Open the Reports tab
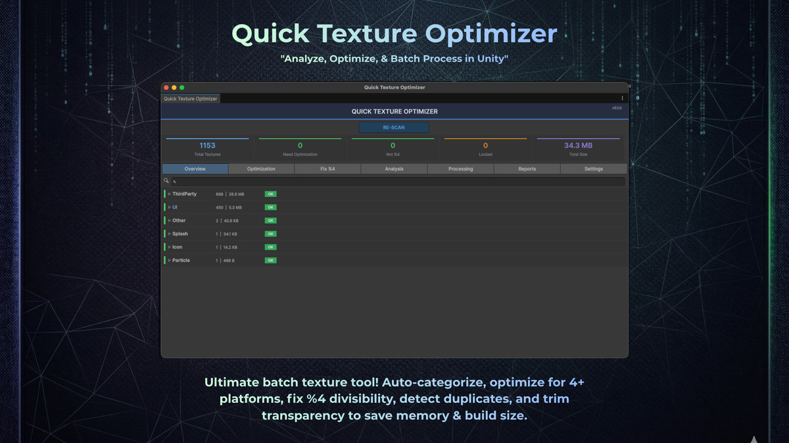This screenshot has height=443, width=789. coord(527,169)
